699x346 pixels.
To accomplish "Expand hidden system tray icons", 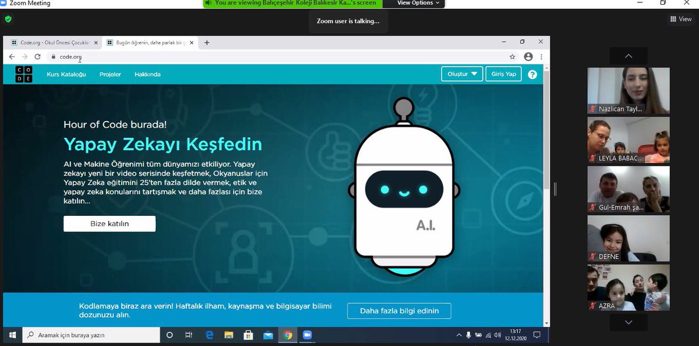I will (460, 335).
